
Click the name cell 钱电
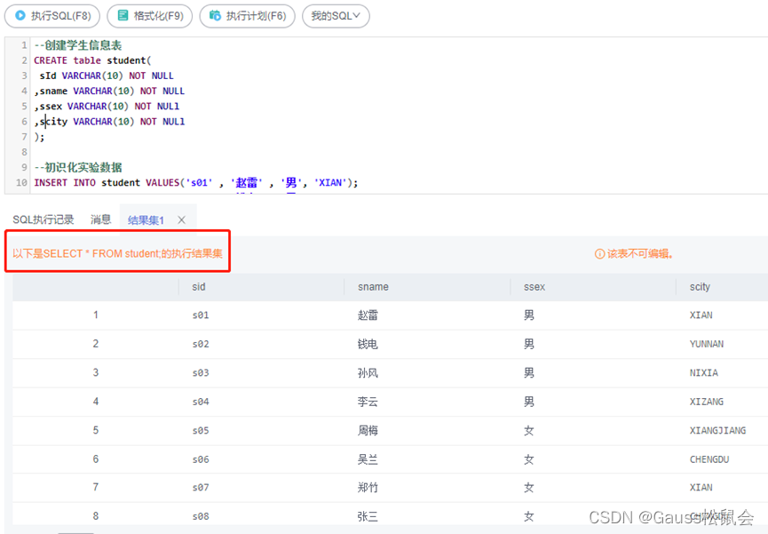pyautogui.click(x=368, y=344)
